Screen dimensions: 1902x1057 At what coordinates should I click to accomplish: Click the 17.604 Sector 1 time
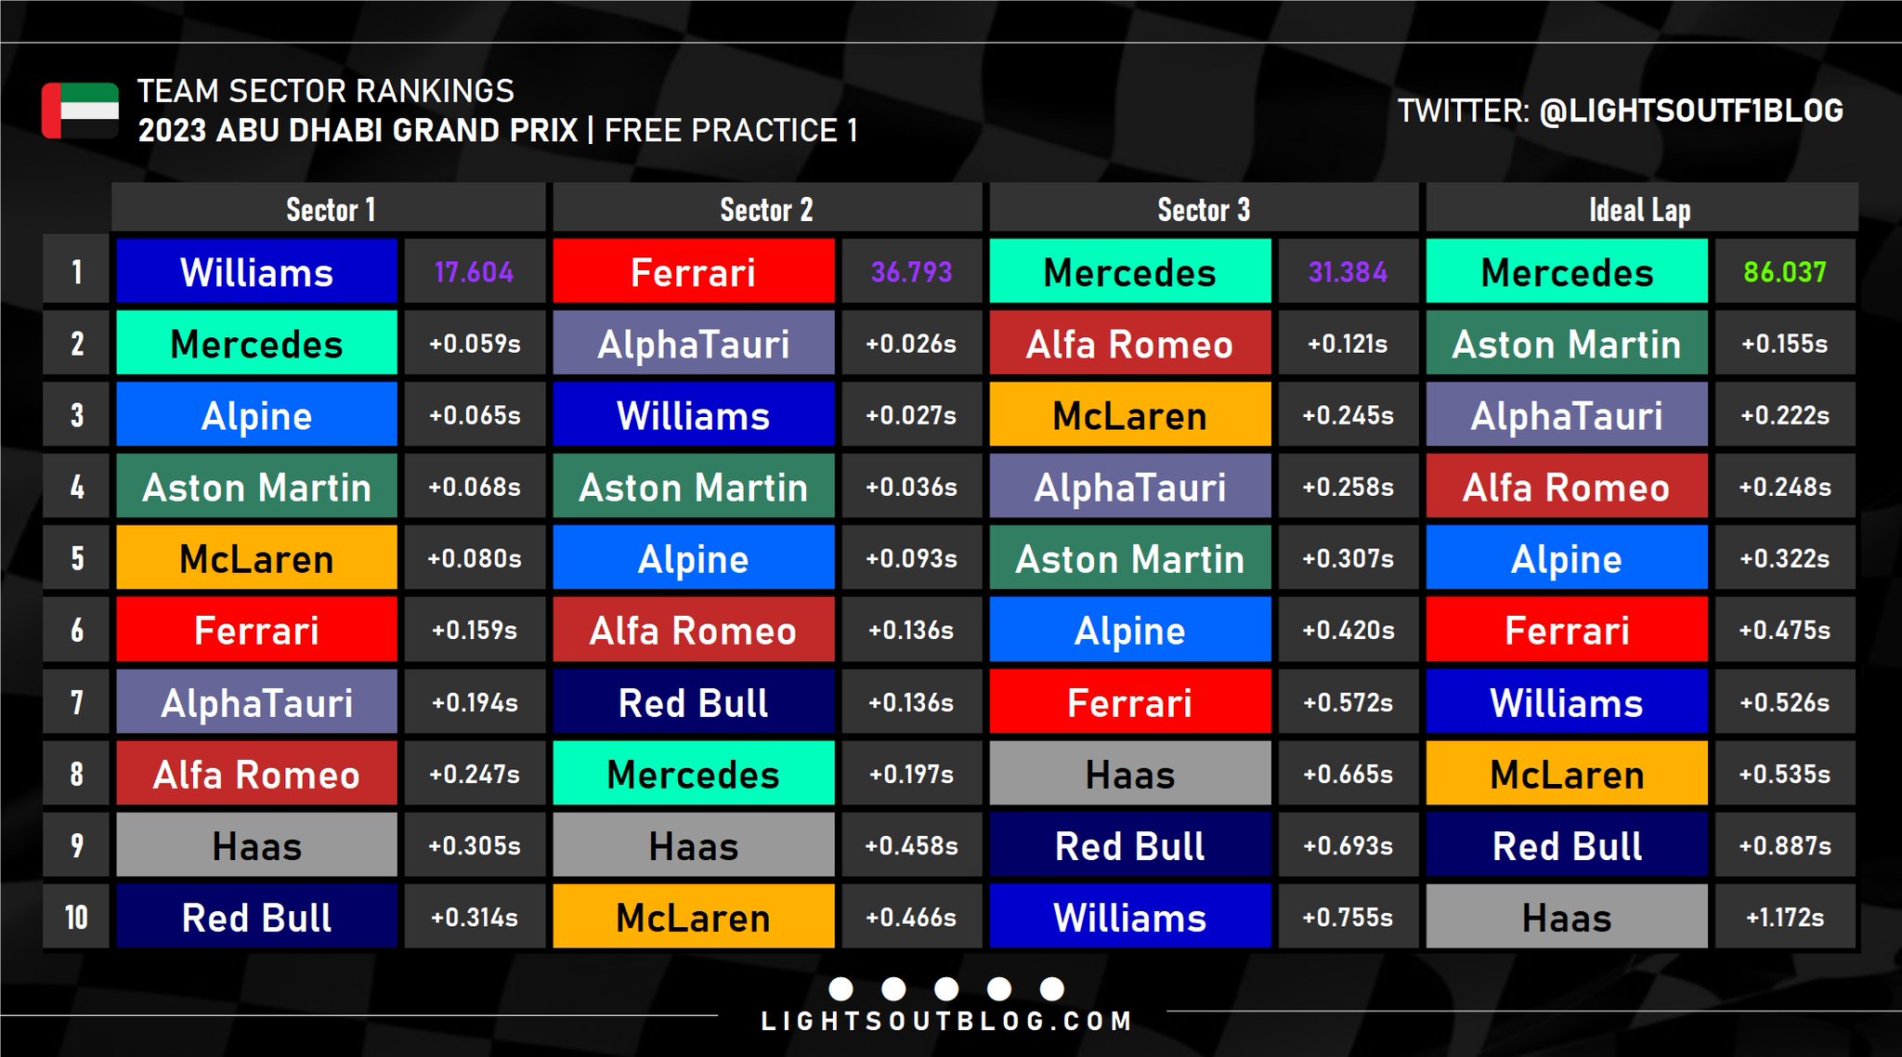click(x=474, y=271)
